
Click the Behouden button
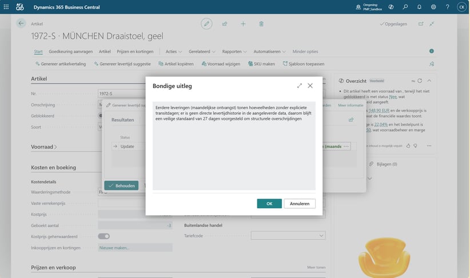[x=121, y=186]
